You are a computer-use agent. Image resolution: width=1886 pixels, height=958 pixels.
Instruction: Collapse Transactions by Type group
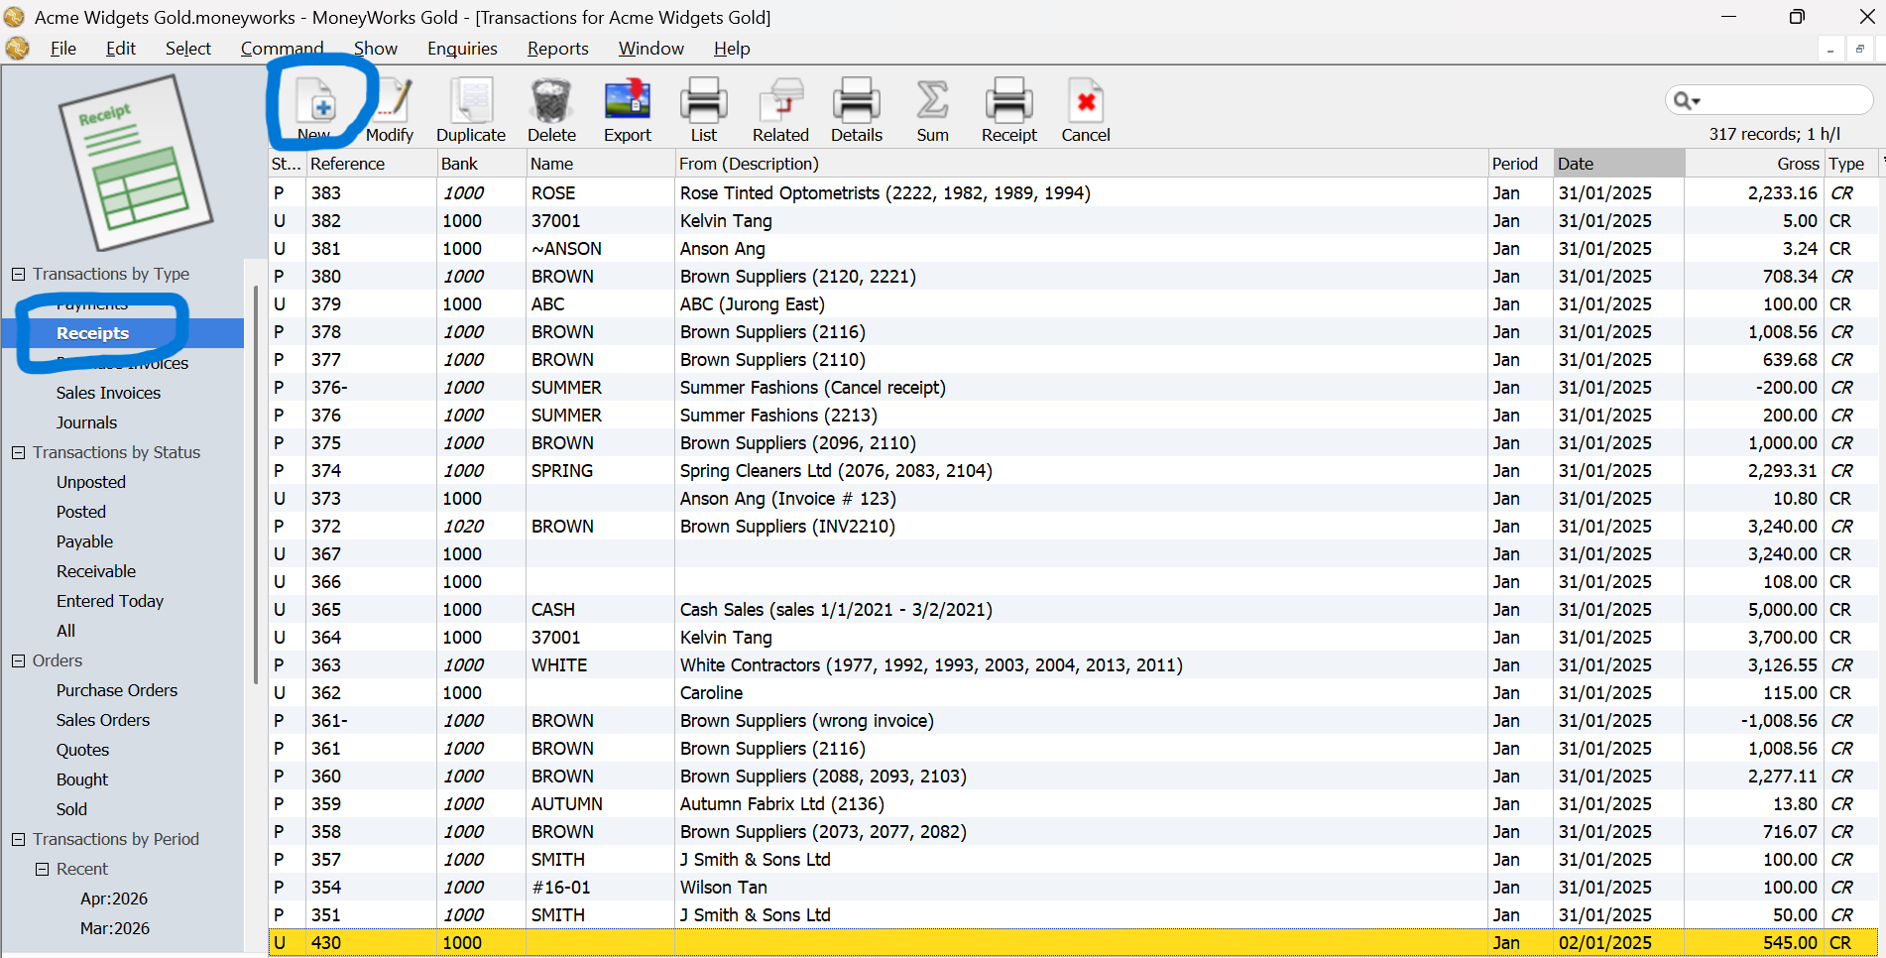tap(18, 274)
